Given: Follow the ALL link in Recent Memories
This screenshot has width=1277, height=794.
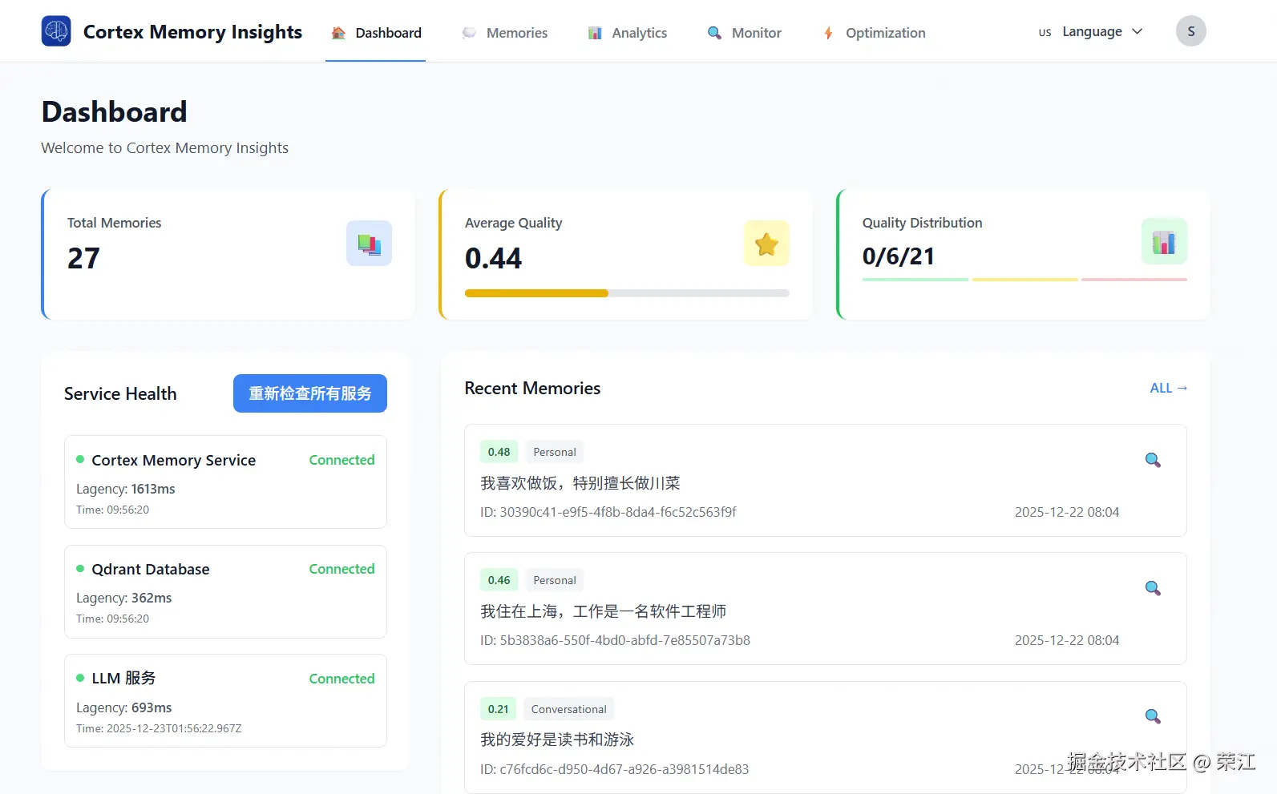Looking at the screenshot, I should click(1169, 388).
